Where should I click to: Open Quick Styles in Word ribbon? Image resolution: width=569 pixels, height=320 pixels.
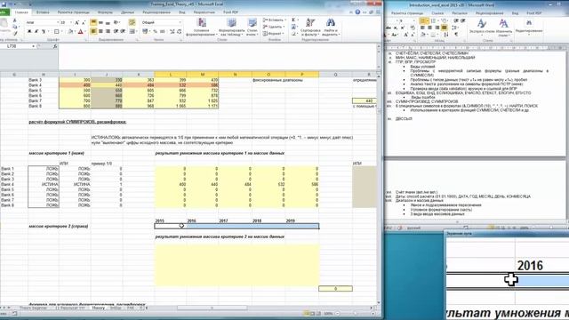point(482,27)
